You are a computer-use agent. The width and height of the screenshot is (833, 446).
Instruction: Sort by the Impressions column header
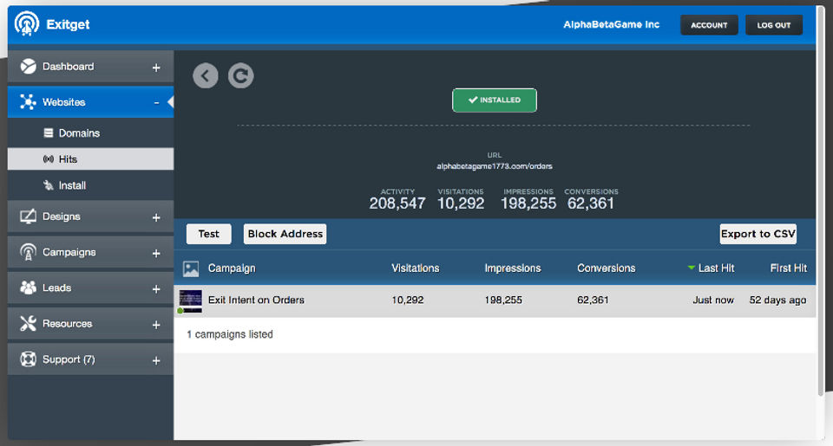pos(513,268)
